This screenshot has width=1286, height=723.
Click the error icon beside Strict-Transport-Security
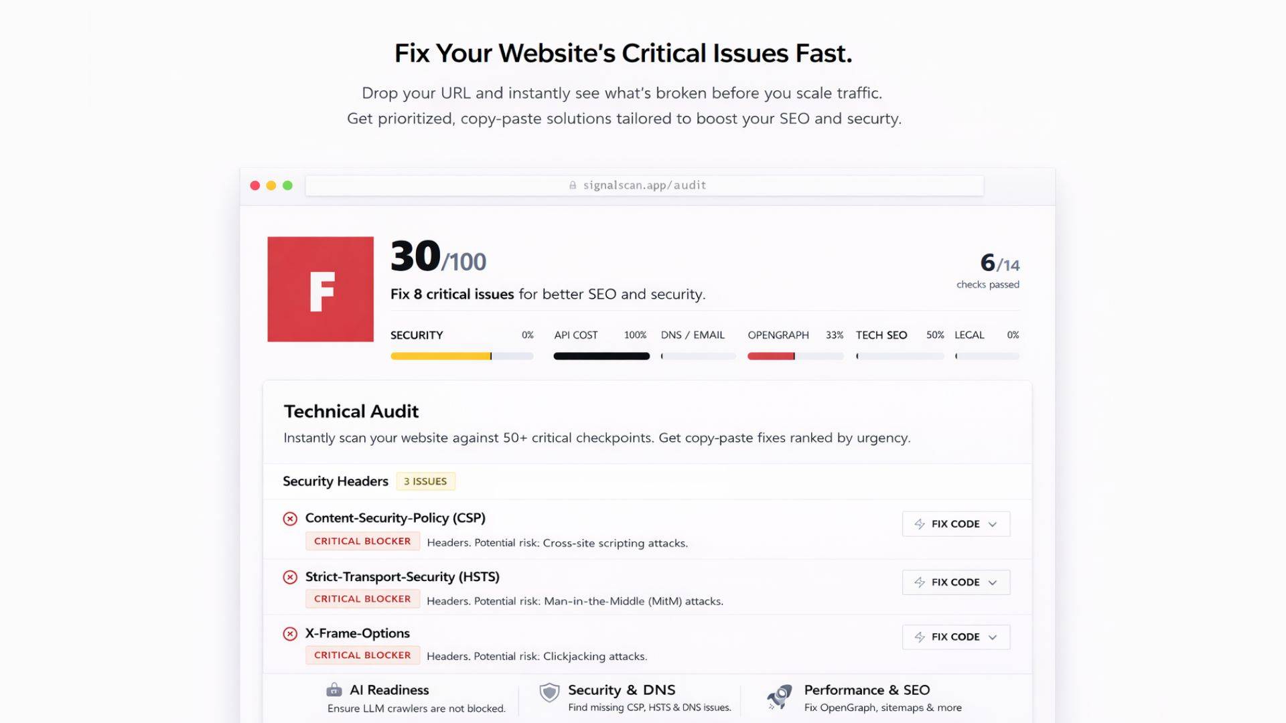point(290,577)
